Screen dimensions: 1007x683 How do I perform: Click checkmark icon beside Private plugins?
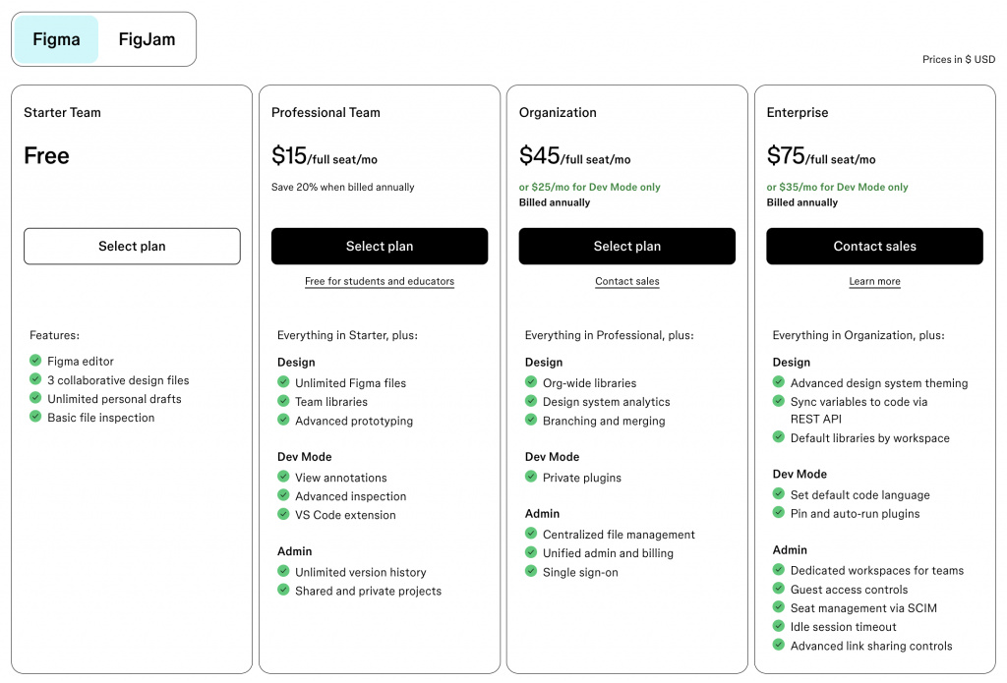531,477
